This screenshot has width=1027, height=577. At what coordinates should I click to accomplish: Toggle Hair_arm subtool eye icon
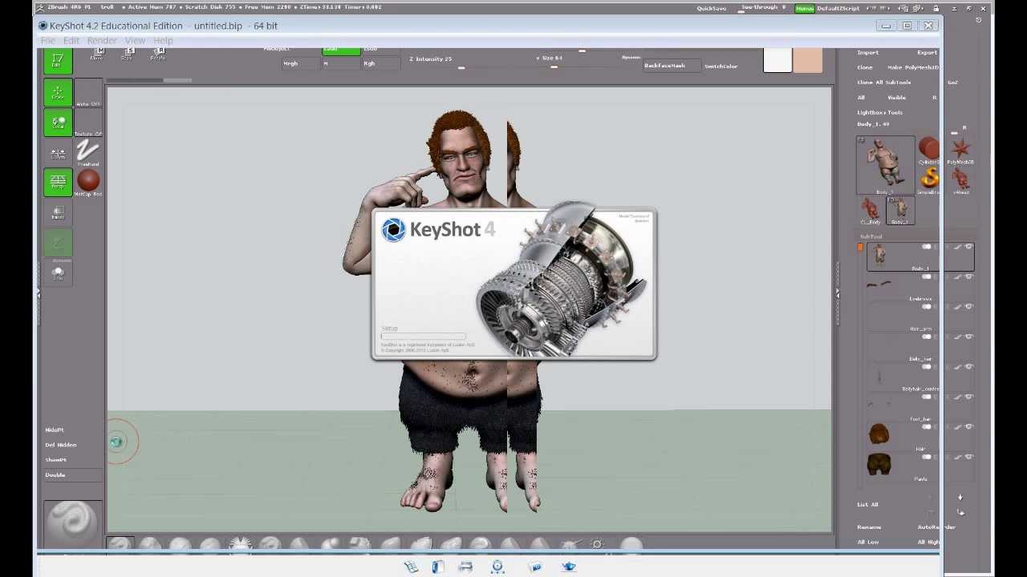pos(968,307)
